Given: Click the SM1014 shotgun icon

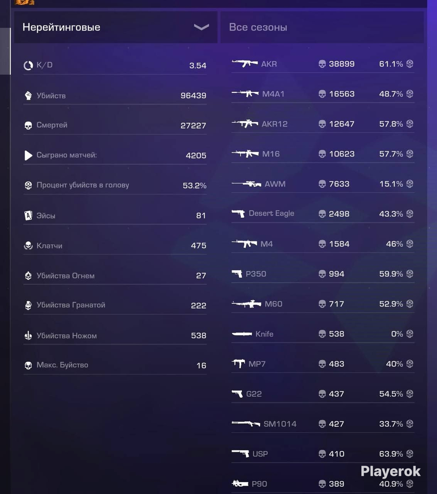Looking at the screenshot, I should coord(246,424).
